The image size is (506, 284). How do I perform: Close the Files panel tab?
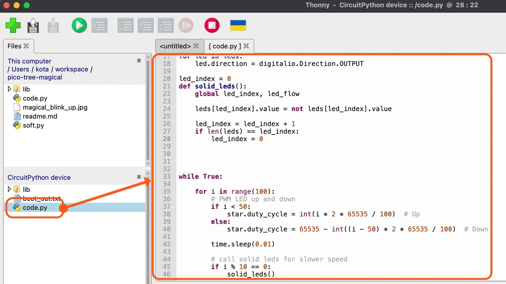(26, 46)
